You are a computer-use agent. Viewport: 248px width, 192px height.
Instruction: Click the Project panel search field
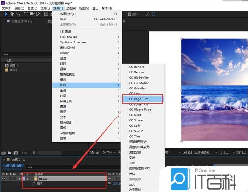point(26,54)
